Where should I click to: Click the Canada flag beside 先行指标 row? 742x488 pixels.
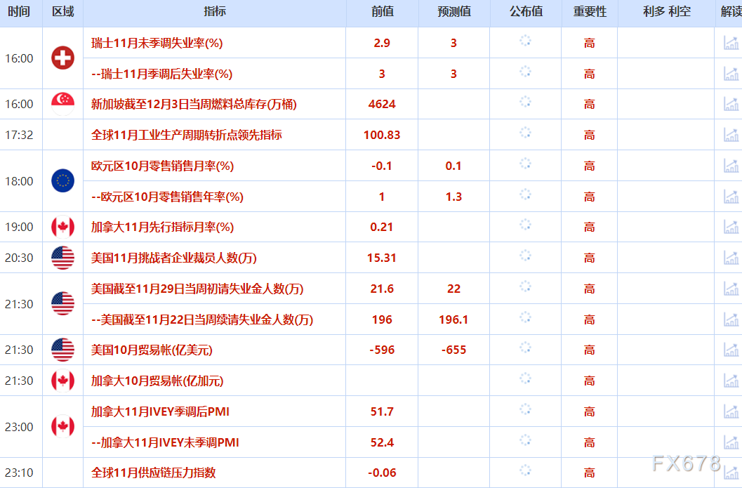pyautogui.click(x=62, y=227)
